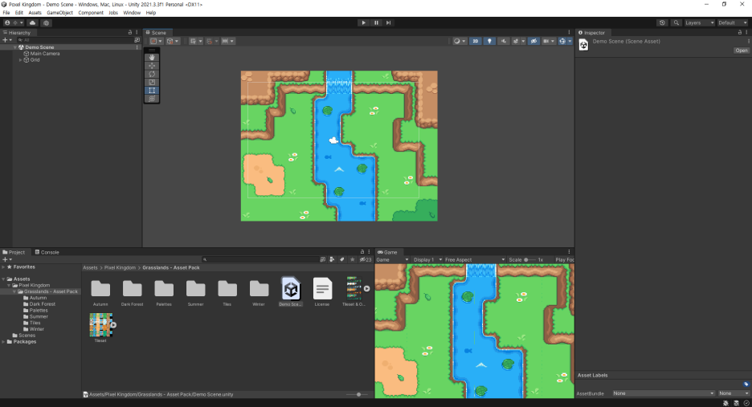
Task: Open scene Camera settings dropdown
Action: coord(548,41)
